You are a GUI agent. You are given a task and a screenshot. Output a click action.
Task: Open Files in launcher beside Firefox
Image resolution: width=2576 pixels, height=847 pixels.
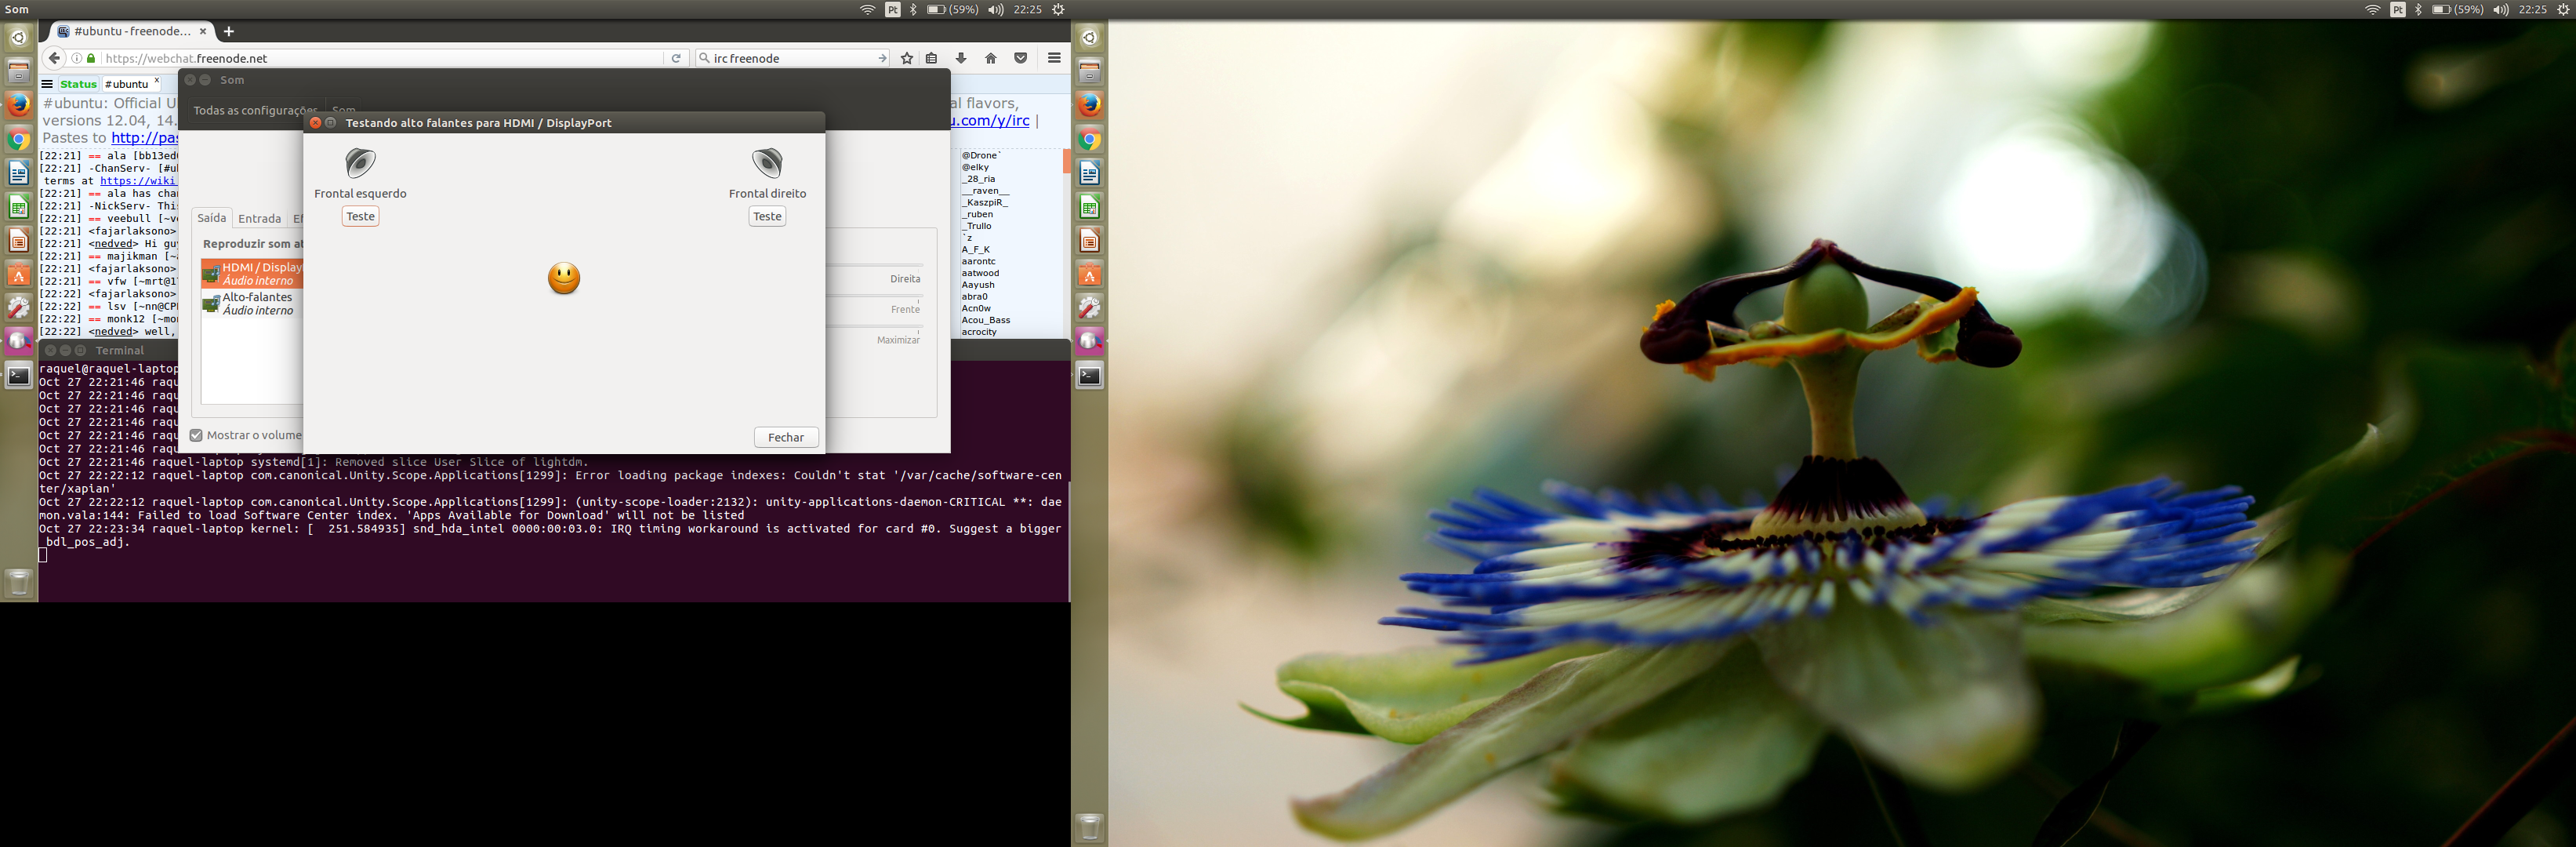[x=19, y=71]
